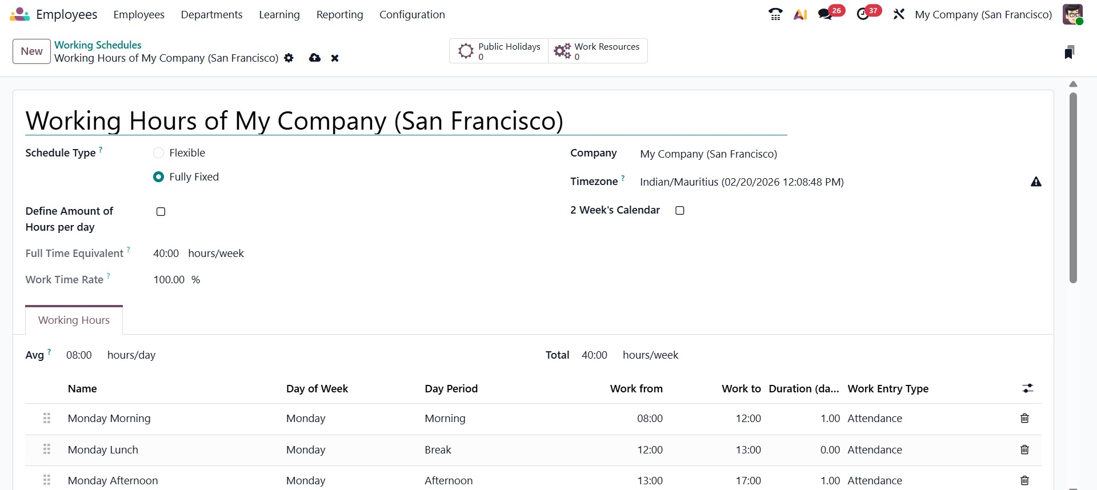Open the VoIP phone icon
Viewport: 1097px width, 490px height.
(x=775, y=14)
